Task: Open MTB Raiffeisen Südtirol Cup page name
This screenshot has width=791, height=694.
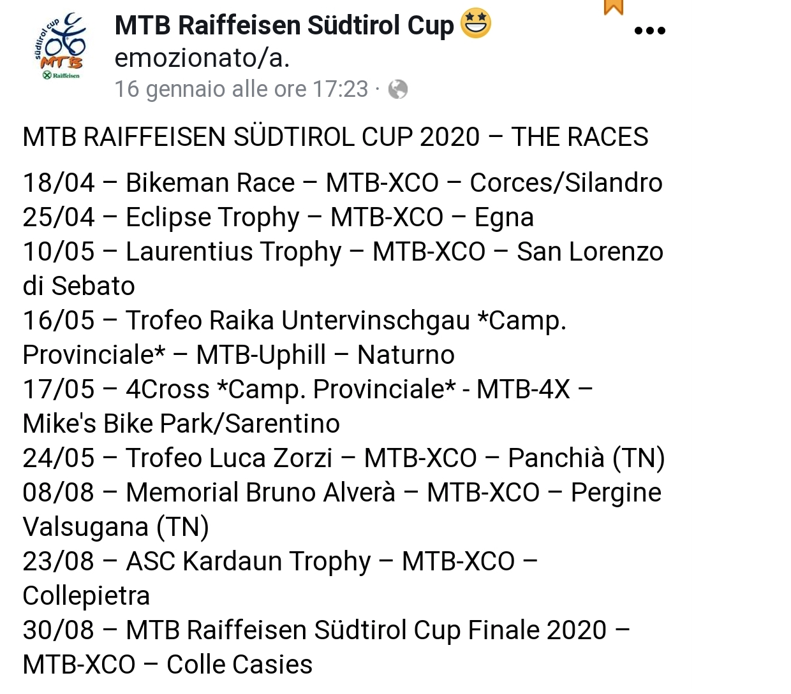Action: [284, 25]
